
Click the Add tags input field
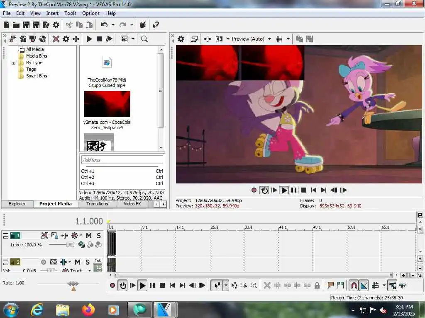122,160
